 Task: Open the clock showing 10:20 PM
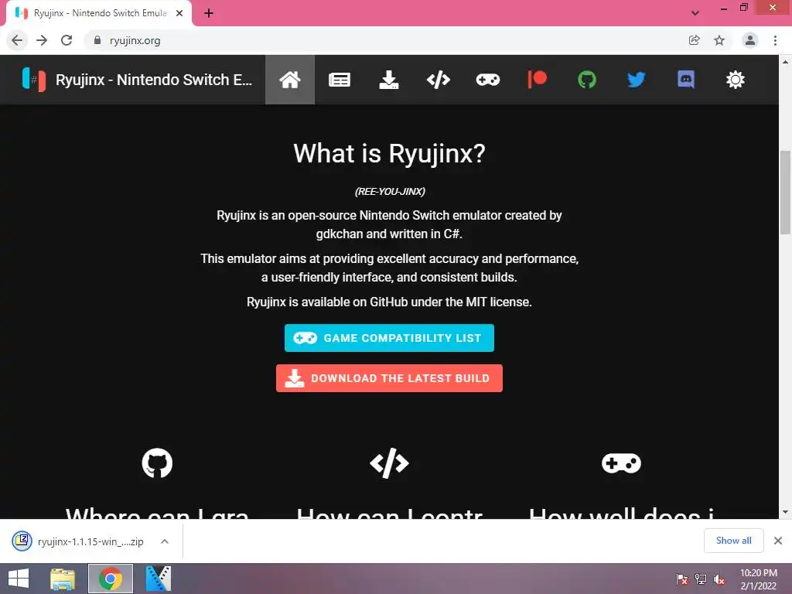[759, 579]
